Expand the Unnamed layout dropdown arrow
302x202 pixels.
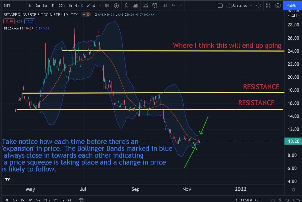(251, 6)
